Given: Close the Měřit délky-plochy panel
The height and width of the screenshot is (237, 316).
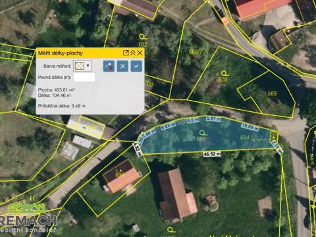Looking at the screenshot, I should (x=140, y=53).
